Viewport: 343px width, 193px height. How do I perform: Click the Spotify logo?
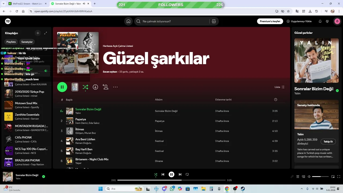(x=8, y=21)
